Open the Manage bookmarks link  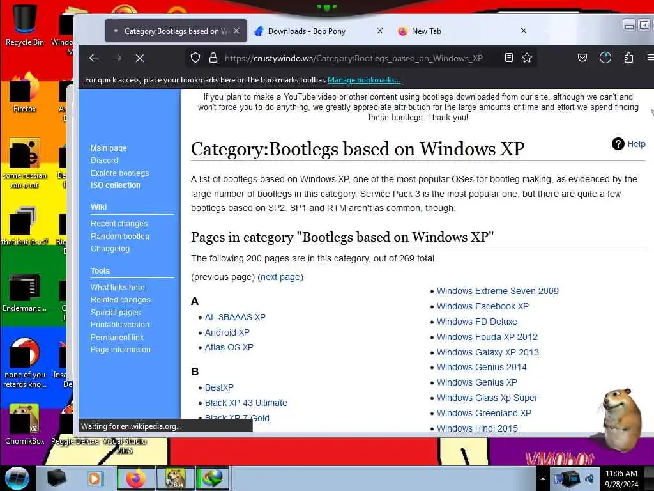(363, 80)
